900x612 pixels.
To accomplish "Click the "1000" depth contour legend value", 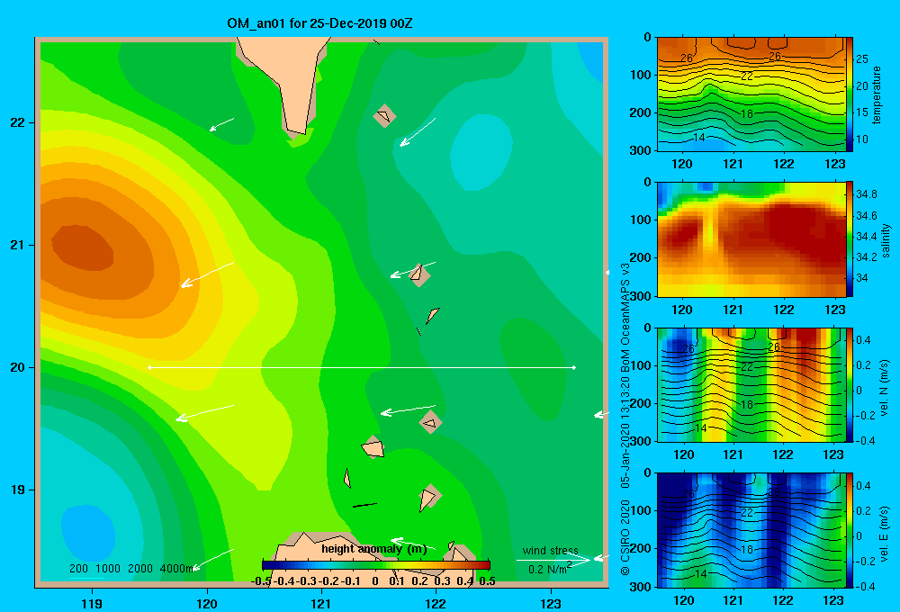I will coord(108,569).
